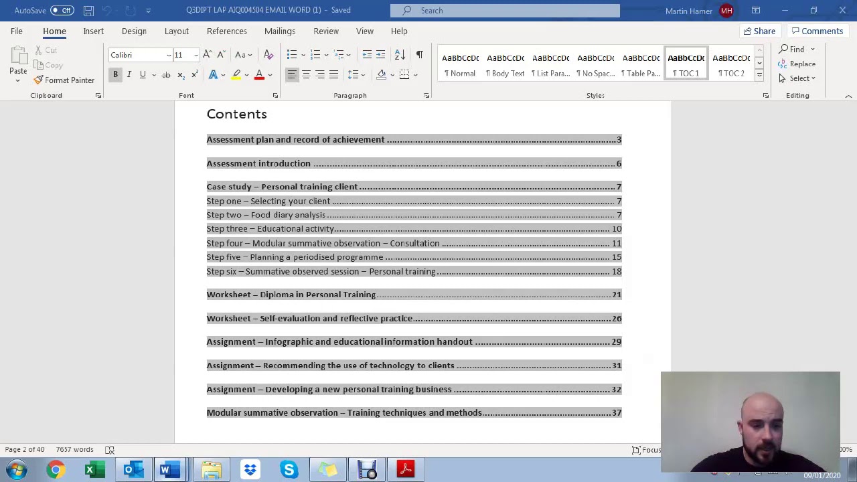The height and width of the screenshot is (482, 857).
Task: Toggle italic formatting
Action: point(129,74)
